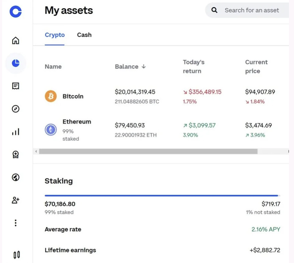Screen dimensions: 294x263
Task: Open the Earn rewards badge icon
Action: coord(16,155)
